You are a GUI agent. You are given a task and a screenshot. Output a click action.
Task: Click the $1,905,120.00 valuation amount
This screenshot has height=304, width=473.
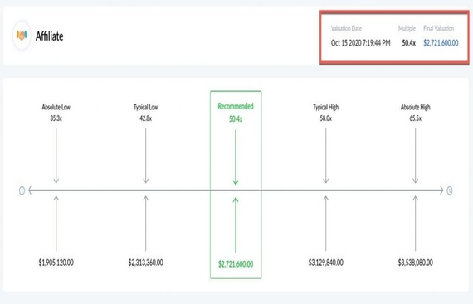(56, 263)
